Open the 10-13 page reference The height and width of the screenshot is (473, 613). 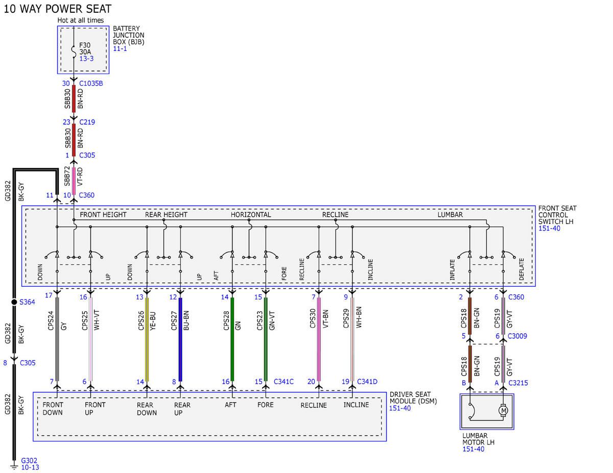[x=30, y=467]
